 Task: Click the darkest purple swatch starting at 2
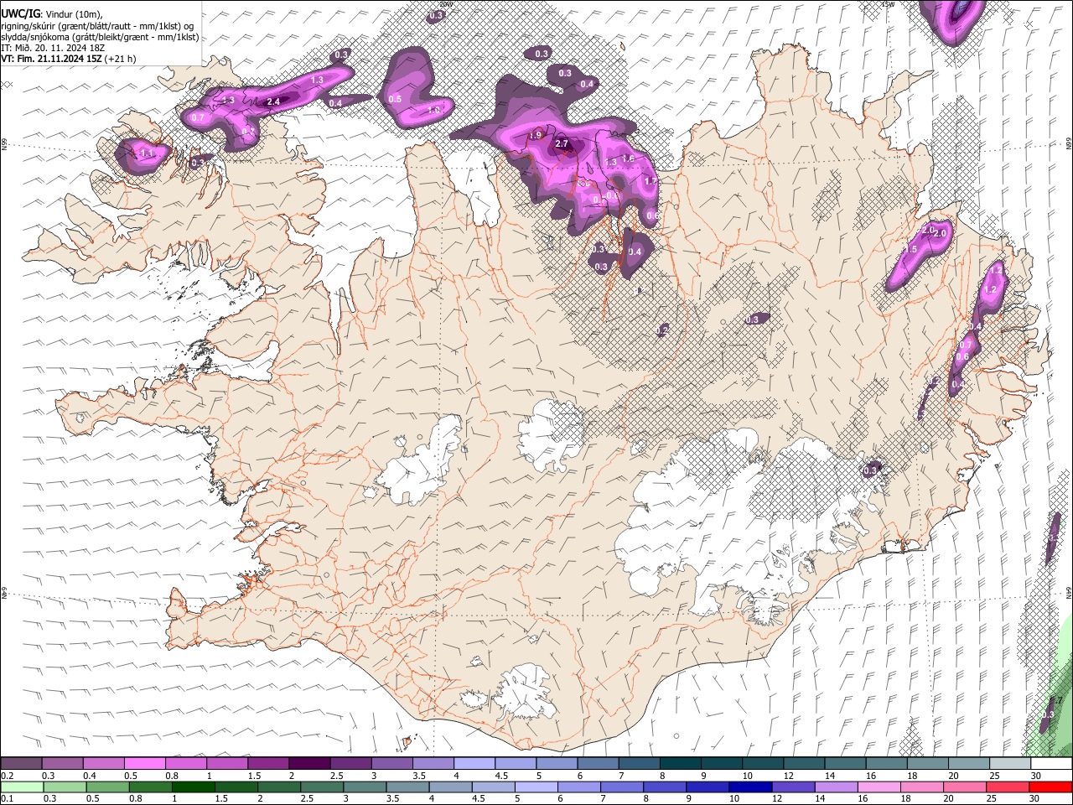(x=308, y=764)
